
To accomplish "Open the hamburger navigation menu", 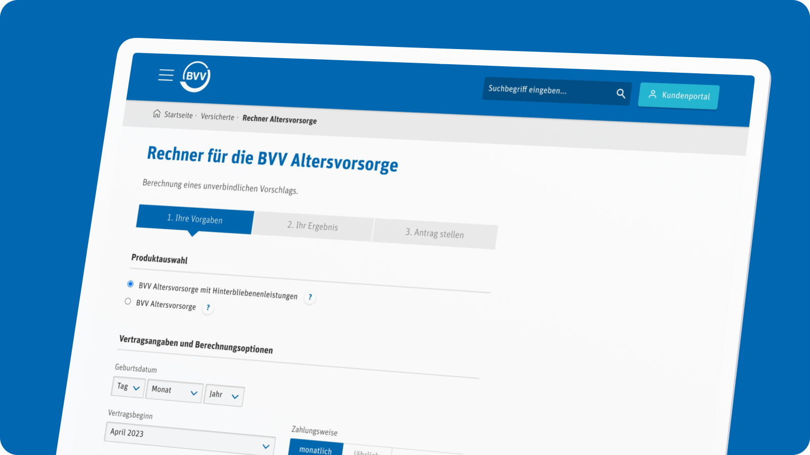I will (x=166, y=75).
